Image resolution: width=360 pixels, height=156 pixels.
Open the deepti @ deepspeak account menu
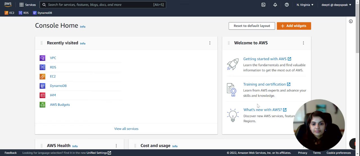(336, 5)
